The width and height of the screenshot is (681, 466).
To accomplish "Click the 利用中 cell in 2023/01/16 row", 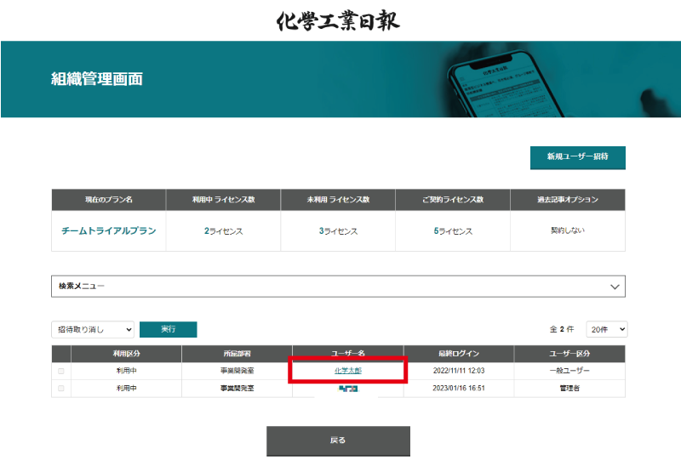I will 126,388.
